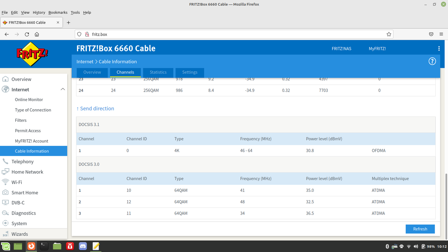Go back with the browser back arrow
The height and width of the screenshot is (252, 448).
(7, 34)
